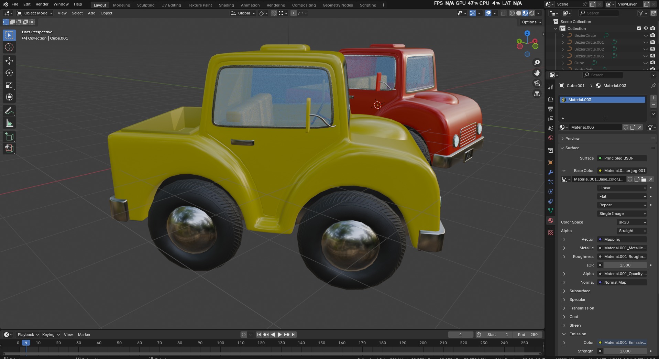The image size is (659, 359).
Task: Expand BézierCircle.001 in the outliner
Action: pos(563,42)
